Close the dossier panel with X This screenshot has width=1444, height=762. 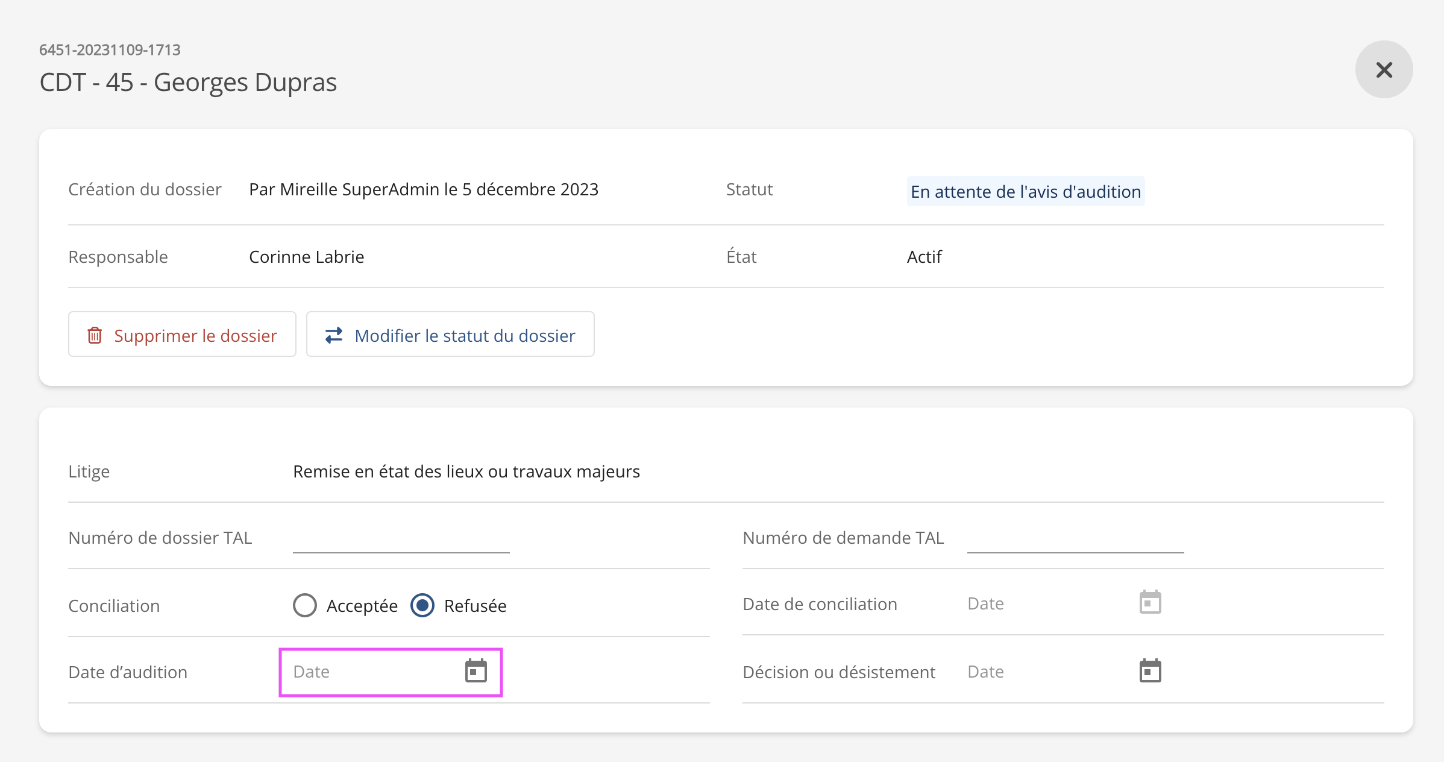click(1384, 70)
